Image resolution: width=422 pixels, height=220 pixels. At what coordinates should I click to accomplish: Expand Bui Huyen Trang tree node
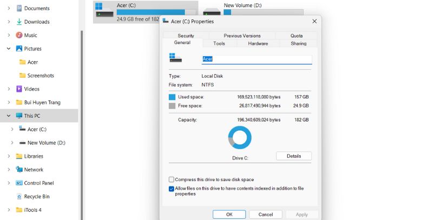9,103
